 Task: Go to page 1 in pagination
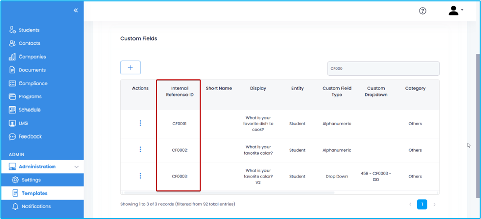point(422,204)
